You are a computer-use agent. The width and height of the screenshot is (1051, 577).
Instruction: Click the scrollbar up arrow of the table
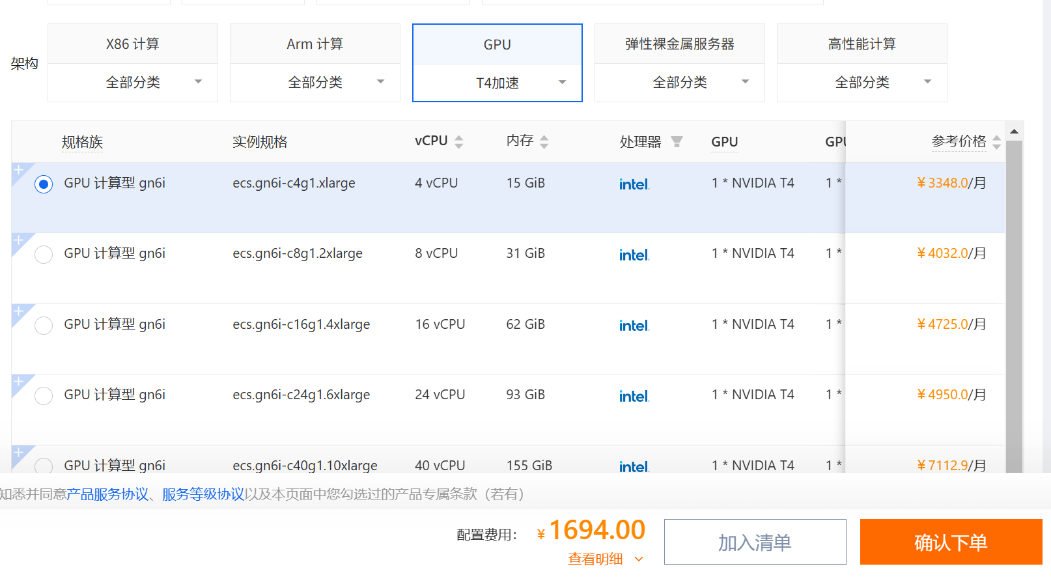coord(1014,132)
